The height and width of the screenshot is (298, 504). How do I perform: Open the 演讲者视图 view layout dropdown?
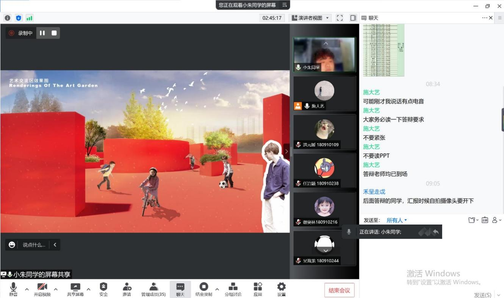(x=310, y=18)
